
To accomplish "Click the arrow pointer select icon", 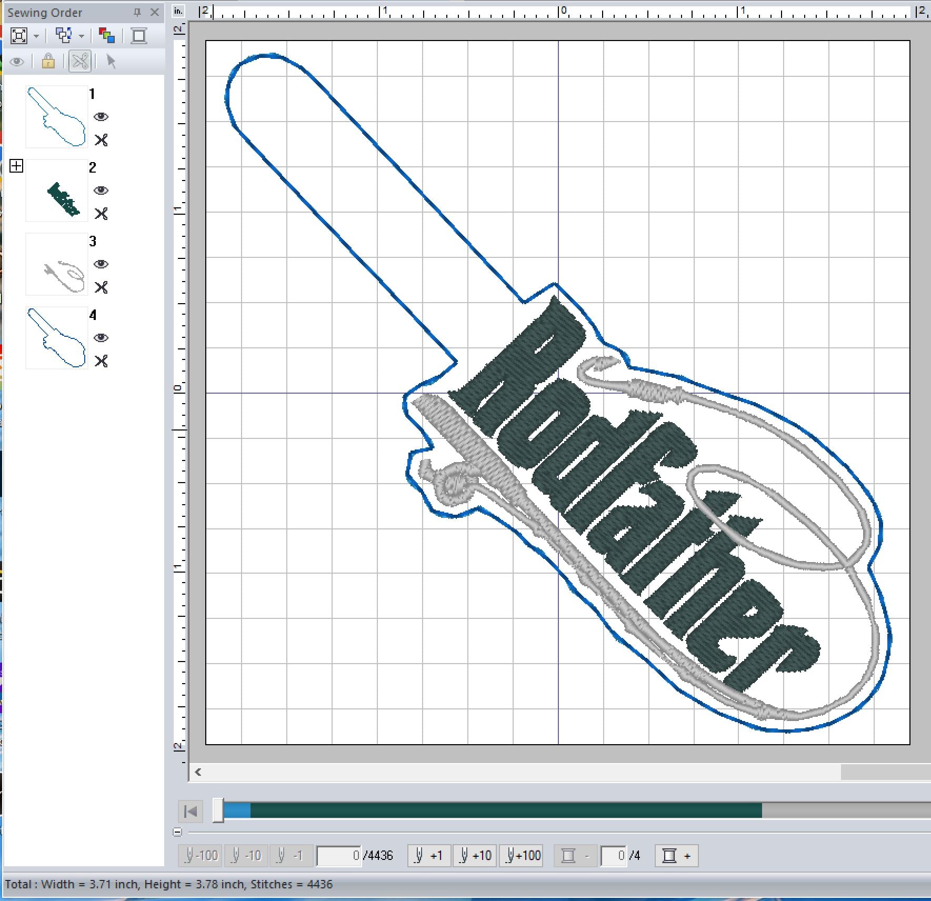I will pos(111,62).
